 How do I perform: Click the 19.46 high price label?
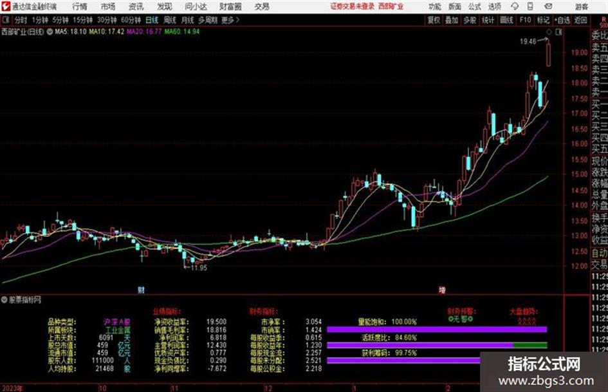pos(528,41)
